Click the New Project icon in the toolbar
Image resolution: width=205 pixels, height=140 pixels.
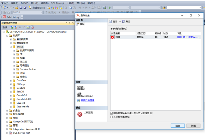(x=4, y=8)
